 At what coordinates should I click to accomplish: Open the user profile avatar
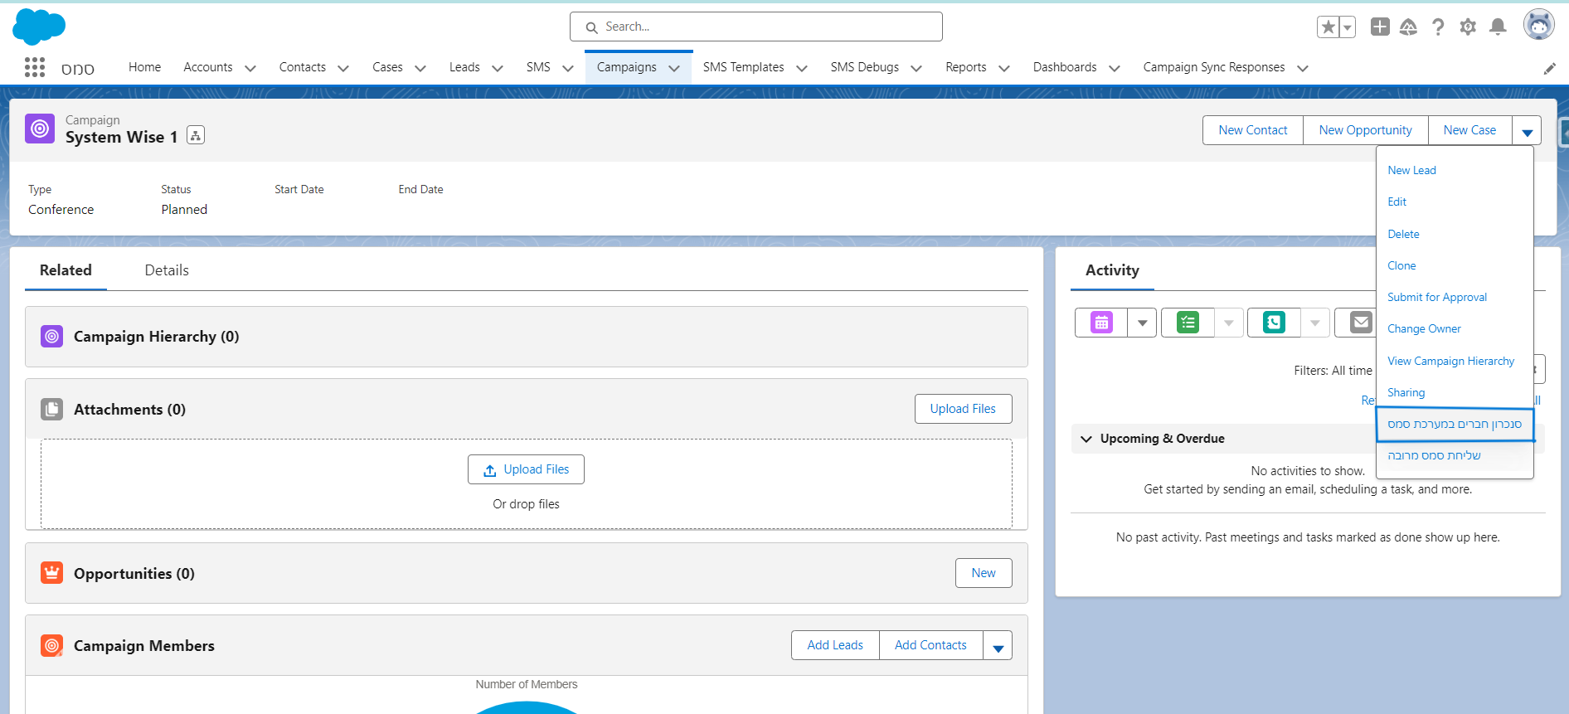click(1539, 25)
